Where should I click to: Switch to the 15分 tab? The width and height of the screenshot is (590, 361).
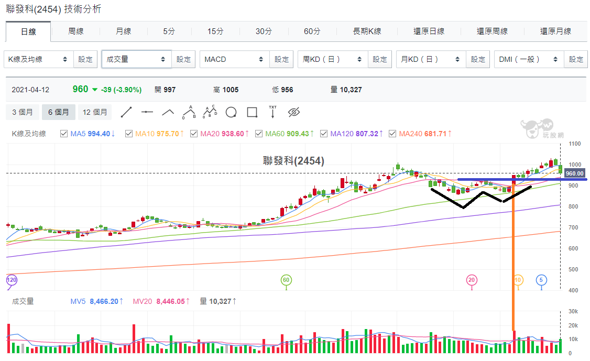[x=215, y=31]
